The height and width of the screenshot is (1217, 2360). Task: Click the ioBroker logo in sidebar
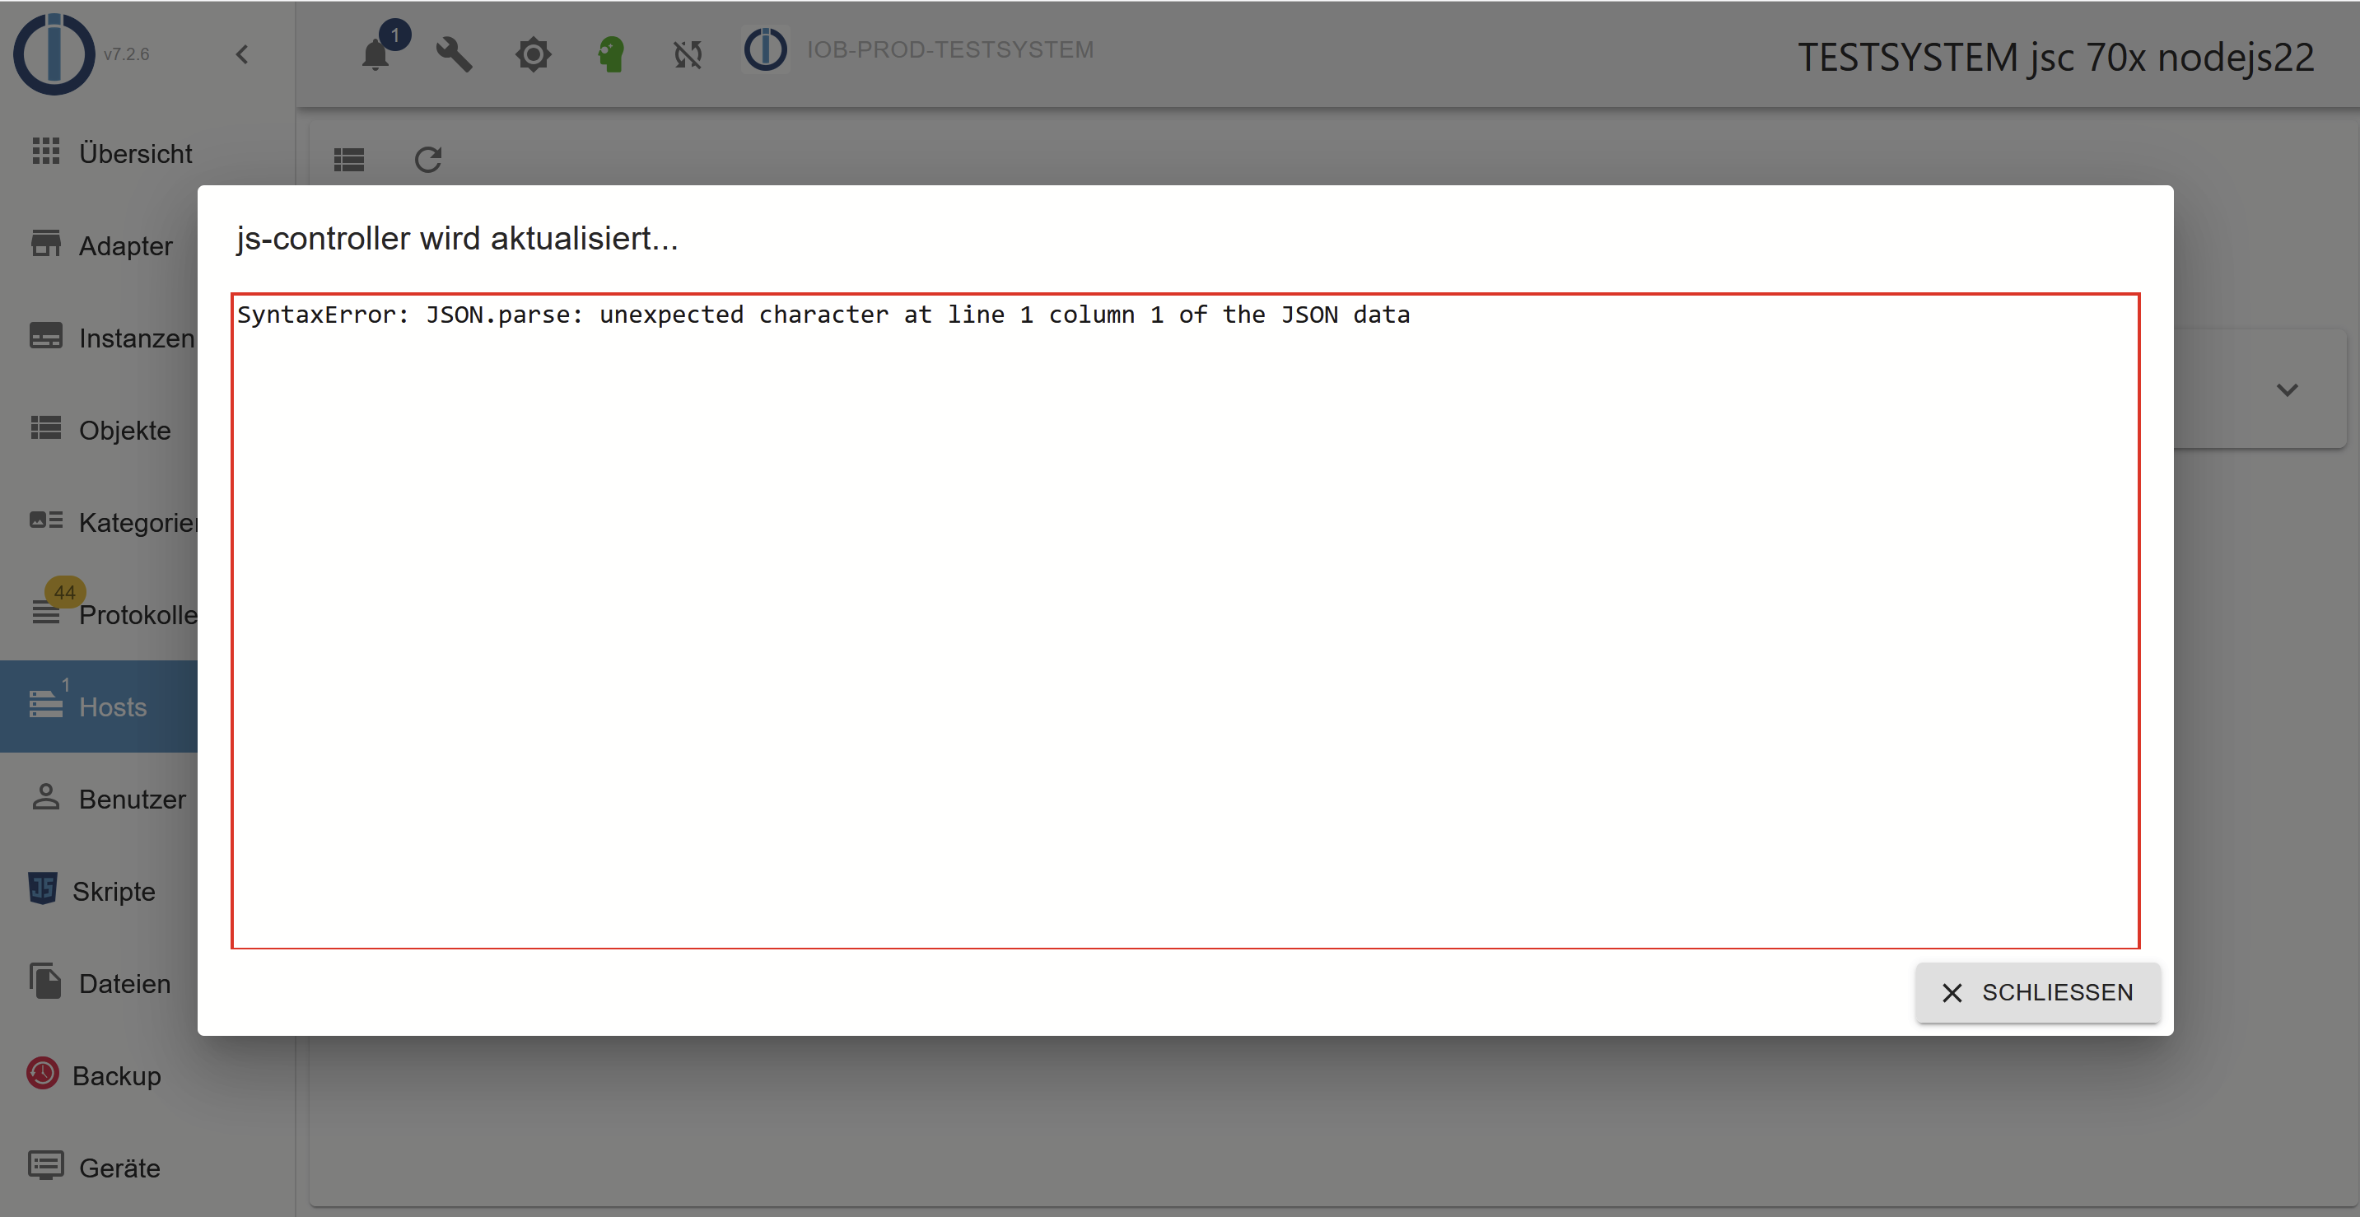click(x=54, y=54)
